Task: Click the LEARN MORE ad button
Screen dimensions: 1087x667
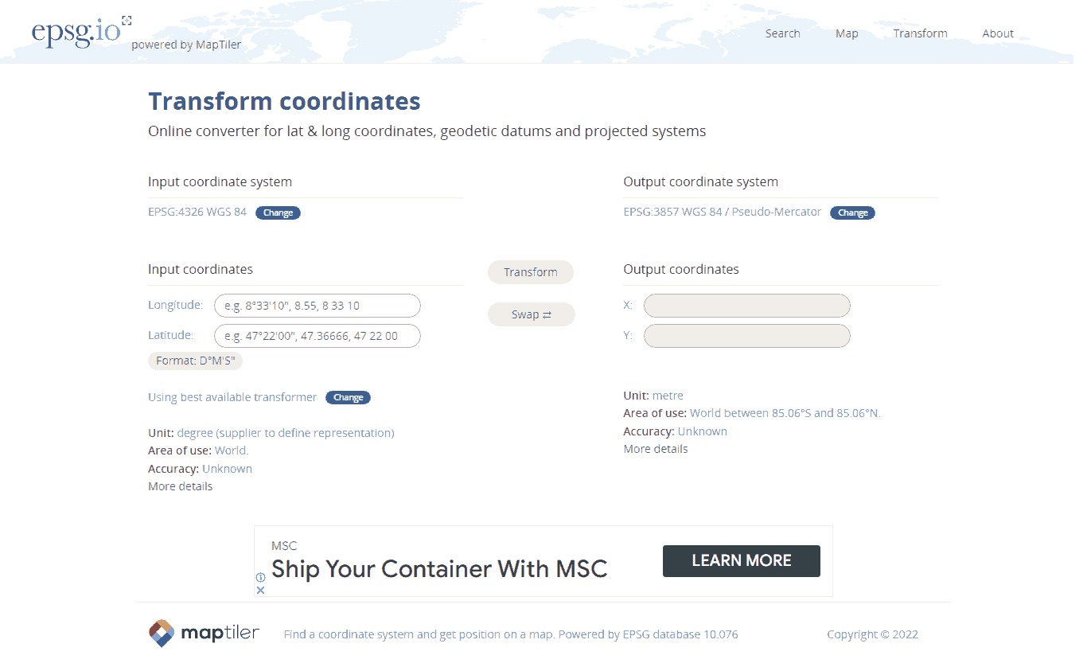Action: click(741, 560)
